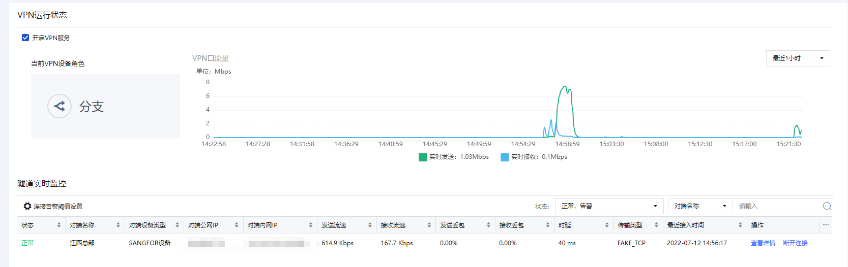Open the 对端名称 search type dropdown

point(700,206)
